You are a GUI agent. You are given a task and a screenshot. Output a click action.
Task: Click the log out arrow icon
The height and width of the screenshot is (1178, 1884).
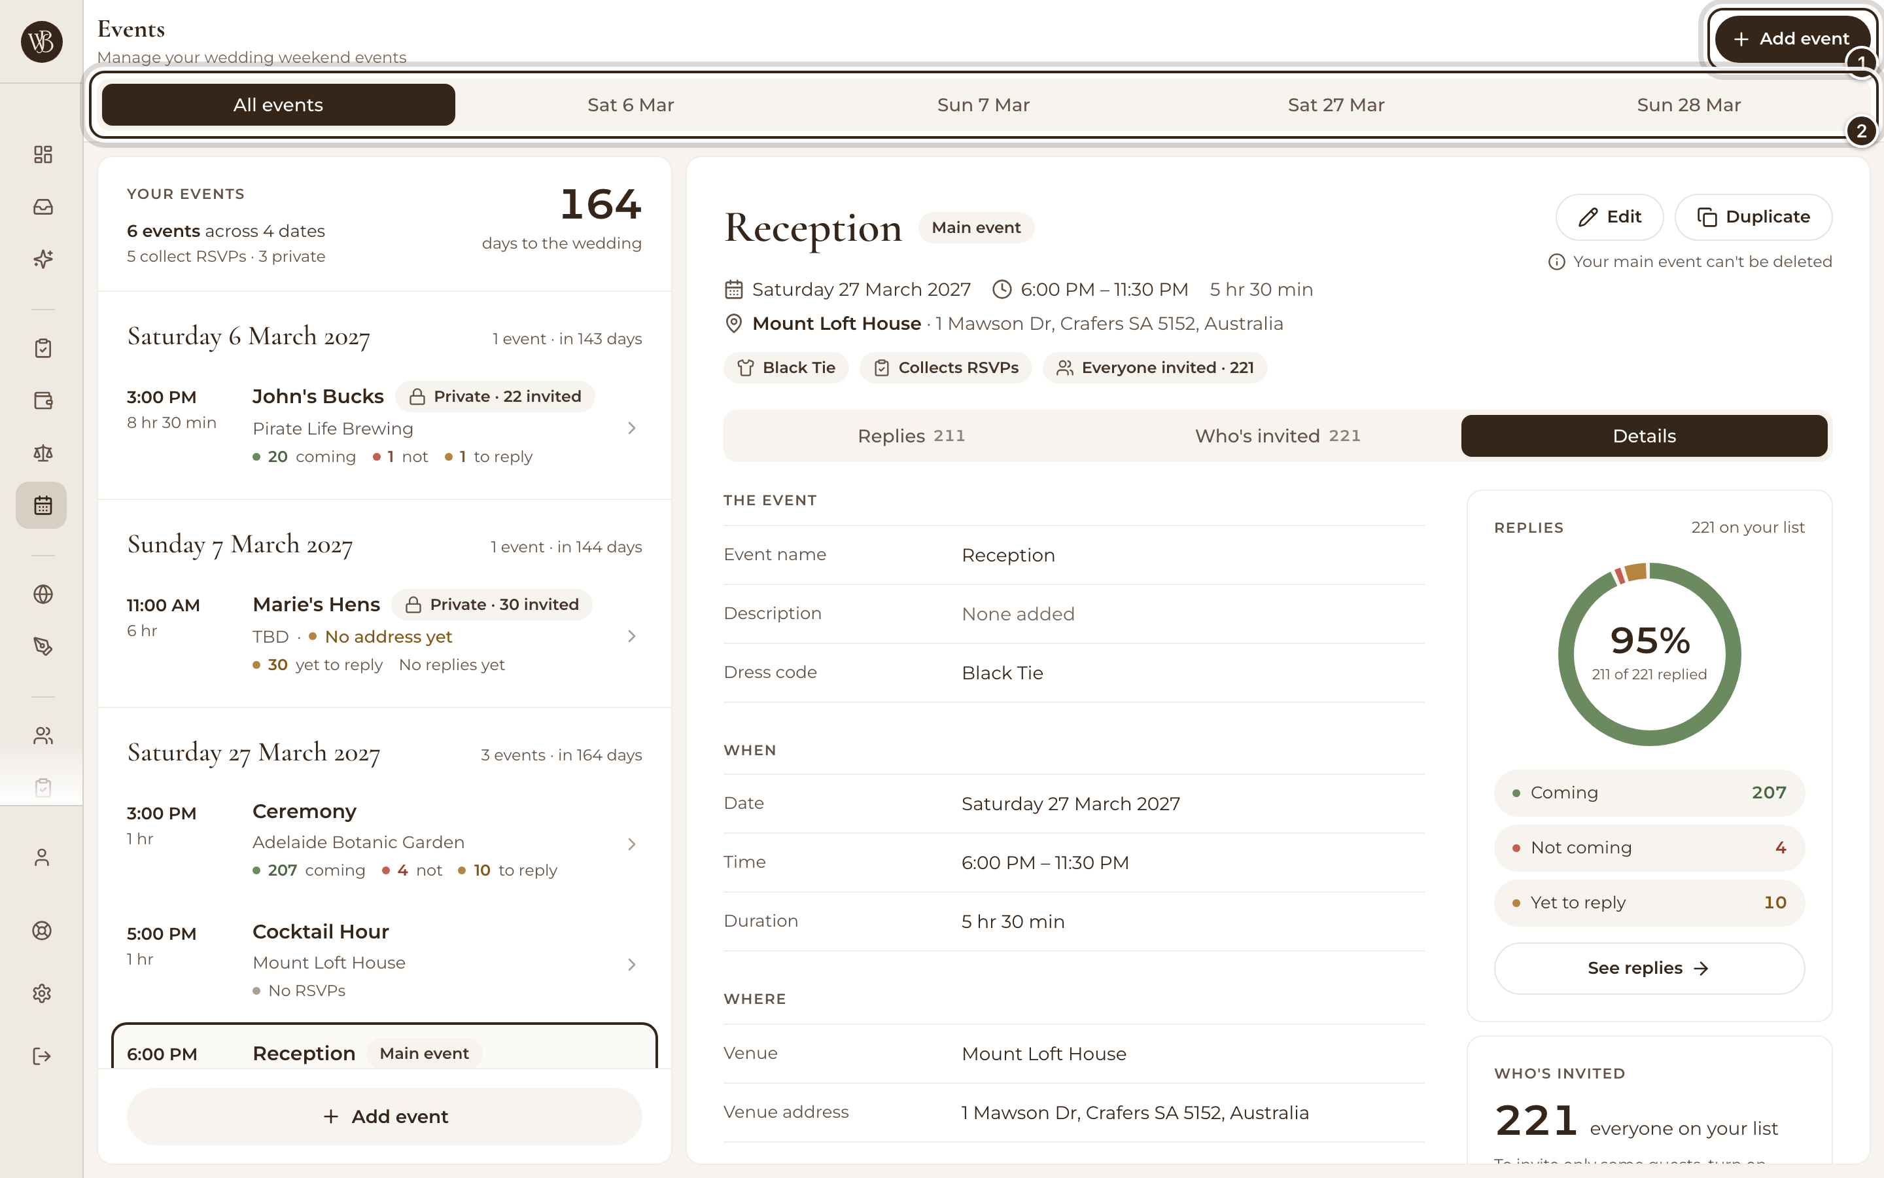click(42, 1056)
